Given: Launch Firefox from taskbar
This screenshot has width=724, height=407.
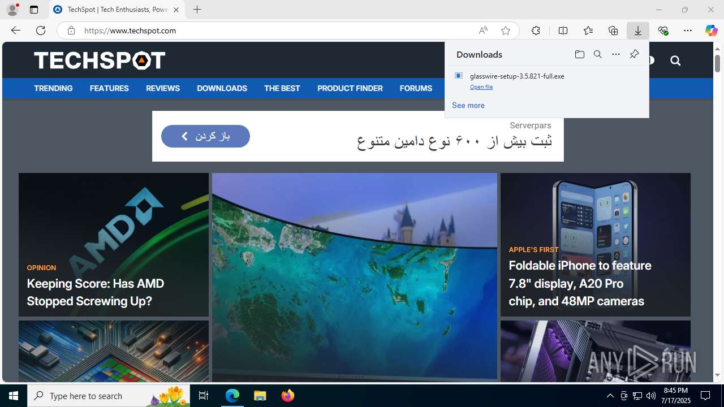Looking at the screenshot, I should coord(288,396).
